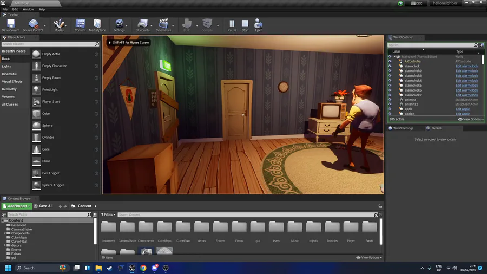The image size is (487, 274).
Task: Open the Filters dropdown in Content Browser
Action: [x=108, y=214]
